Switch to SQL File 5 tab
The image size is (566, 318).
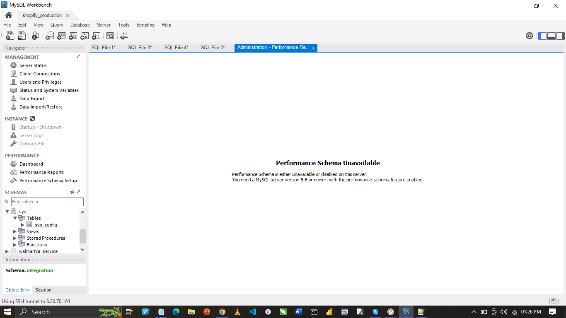click(x=213, y=48)
